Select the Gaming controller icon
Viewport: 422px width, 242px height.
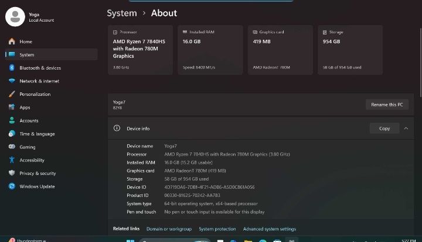(12, 147)
